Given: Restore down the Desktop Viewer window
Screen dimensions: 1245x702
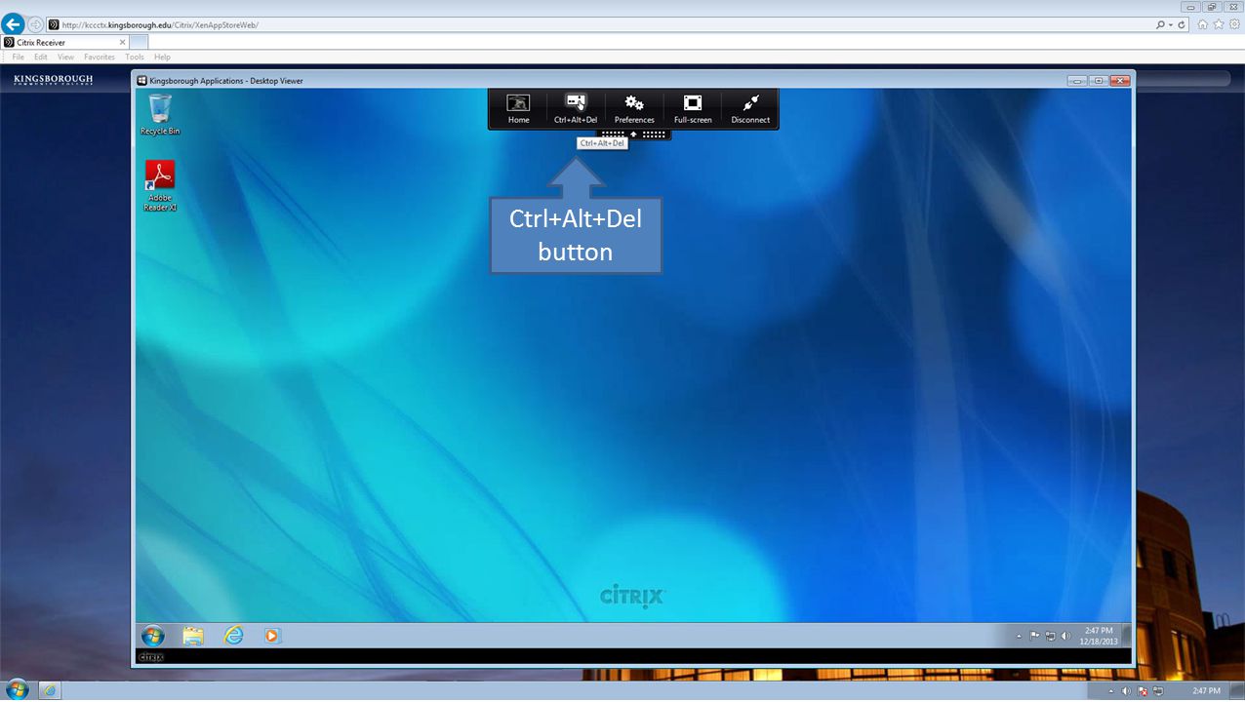Looking at the screenshot, I should click(x=1099, y=80).
